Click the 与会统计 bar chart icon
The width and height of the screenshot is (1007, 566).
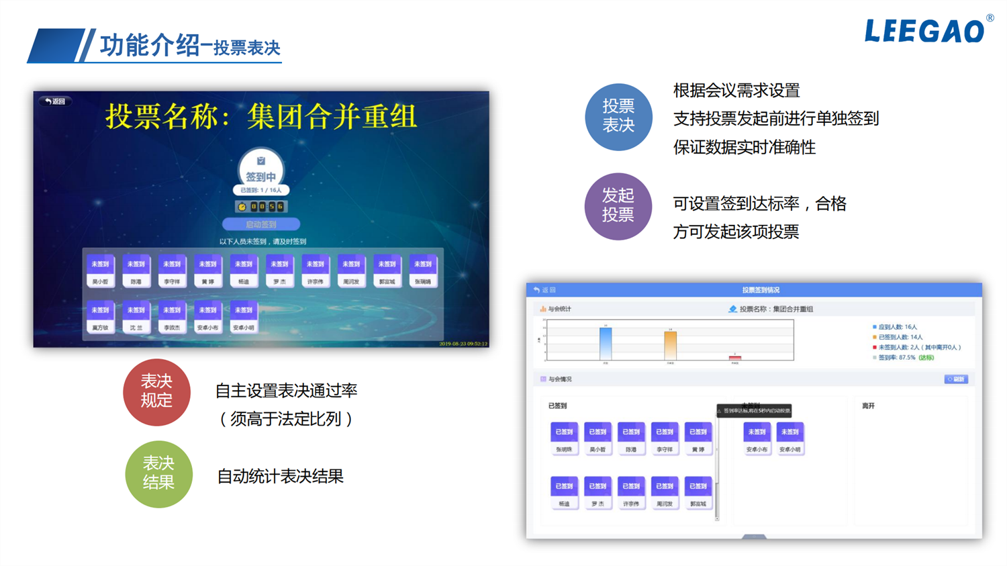click(542, 309)
